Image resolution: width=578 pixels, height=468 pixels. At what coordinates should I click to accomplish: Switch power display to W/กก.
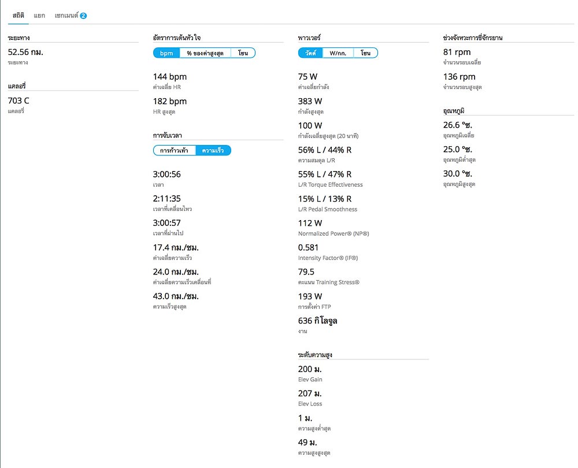pos(338,53)
